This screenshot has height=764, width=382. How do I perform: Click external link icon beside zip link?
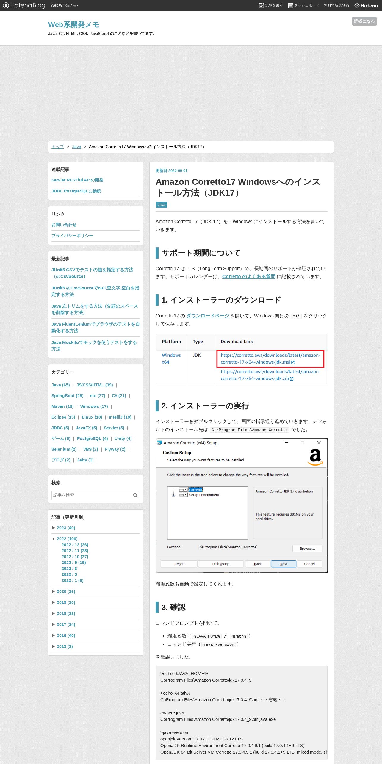292,379
